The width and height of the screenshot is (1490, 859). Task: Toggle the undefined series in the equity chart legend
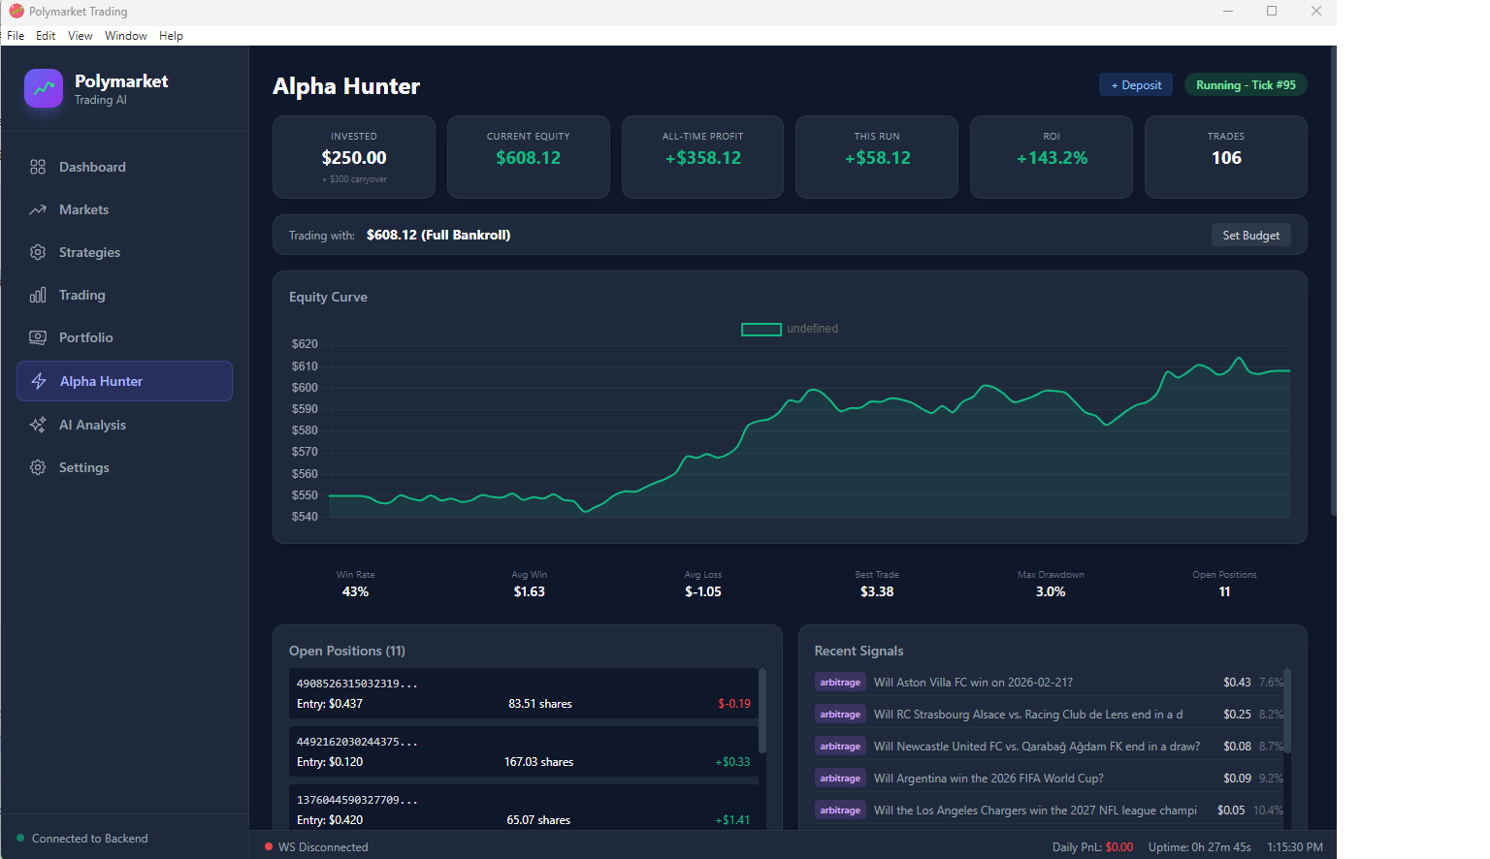[x=789, y=329]
